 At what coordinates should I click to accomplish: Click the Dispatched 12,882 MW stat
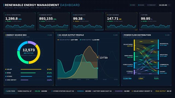127,78
